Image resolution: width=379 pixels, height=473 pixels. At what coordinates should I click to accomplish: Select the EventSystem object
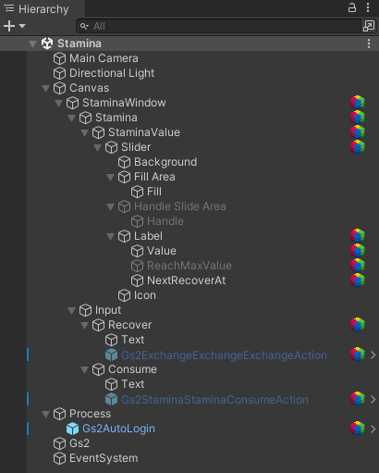[104, 458]
